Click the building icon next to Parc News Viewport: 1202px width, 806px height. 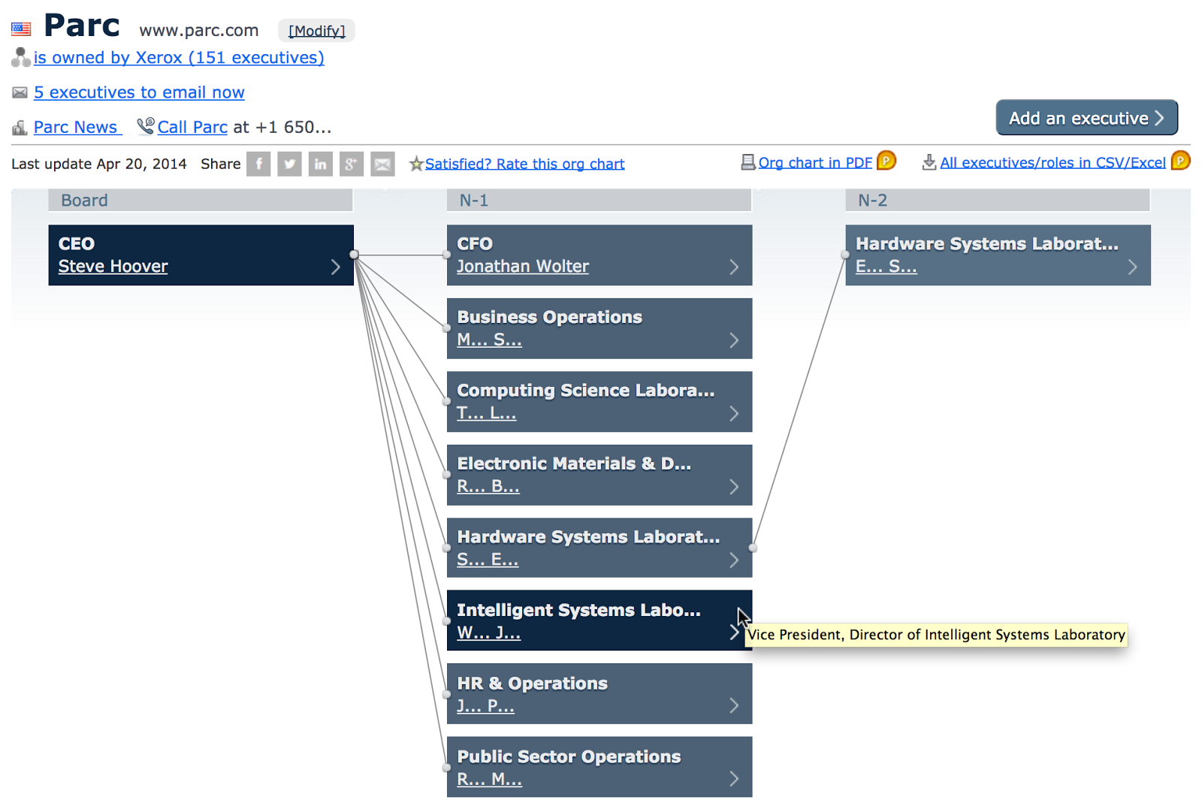[x=20, y=128]
